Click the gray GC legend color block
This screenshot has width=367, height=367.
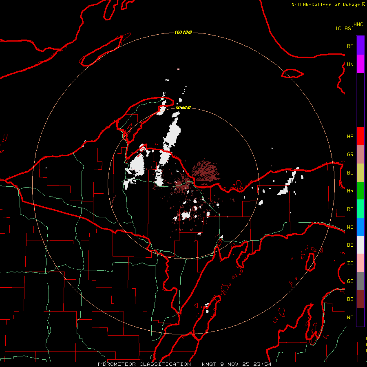(360, 281)
